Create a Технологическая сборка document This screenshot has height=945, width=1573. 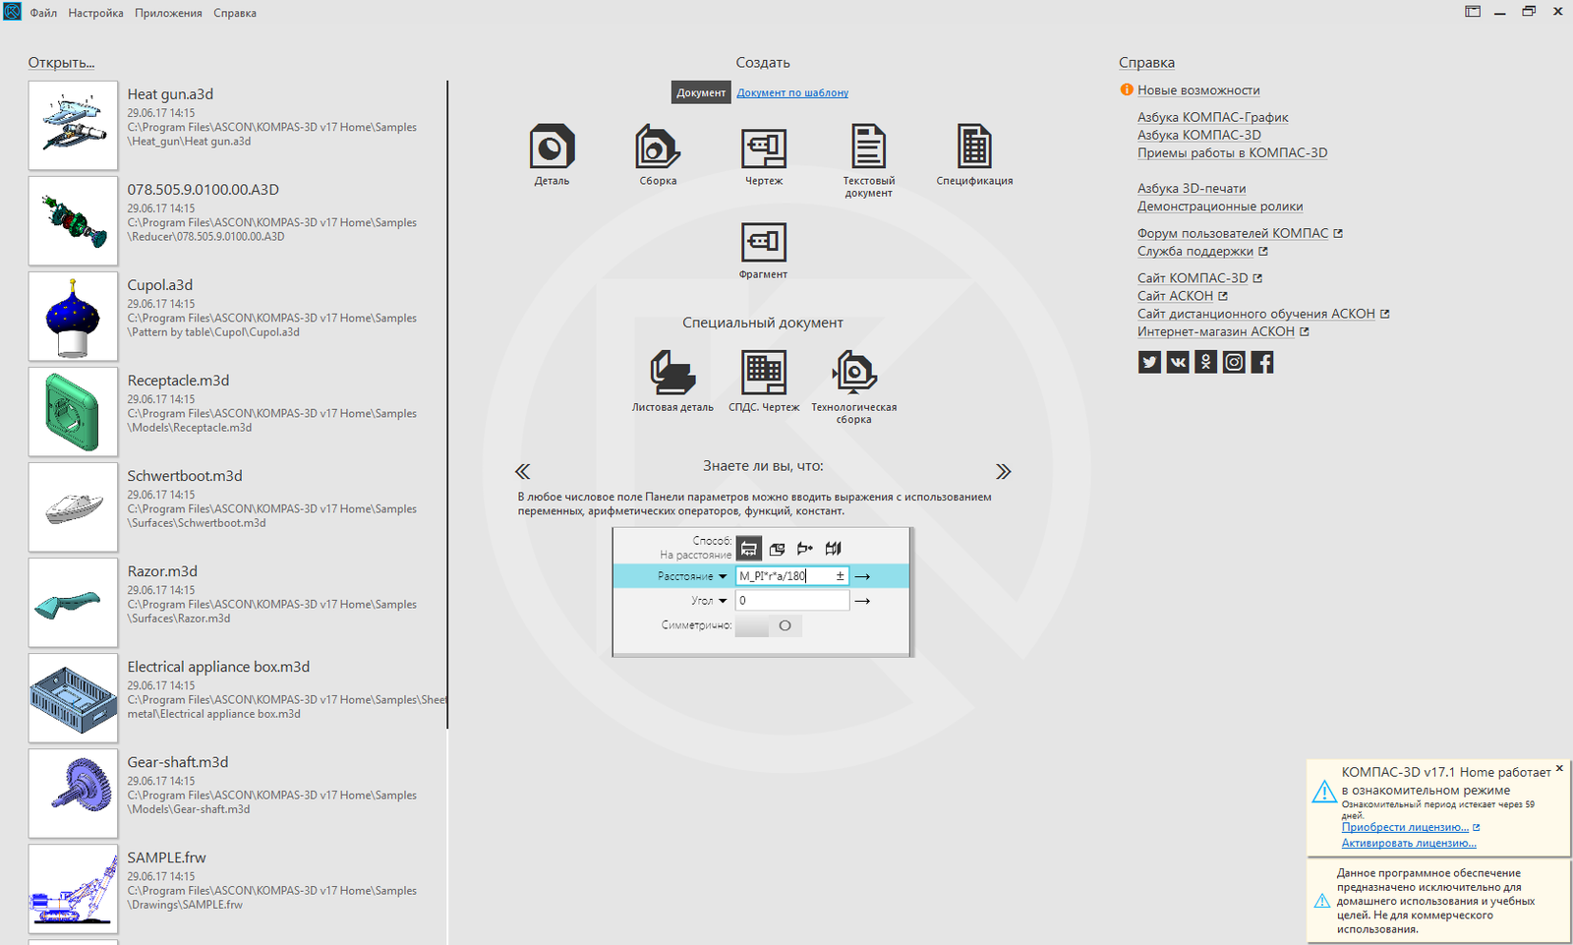[x=853, y=373]
